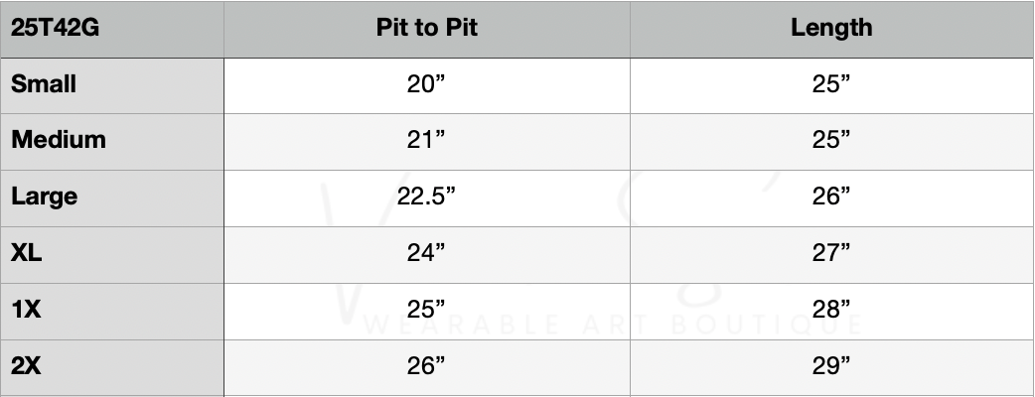Click the 1X size row label

click(27, 310)
